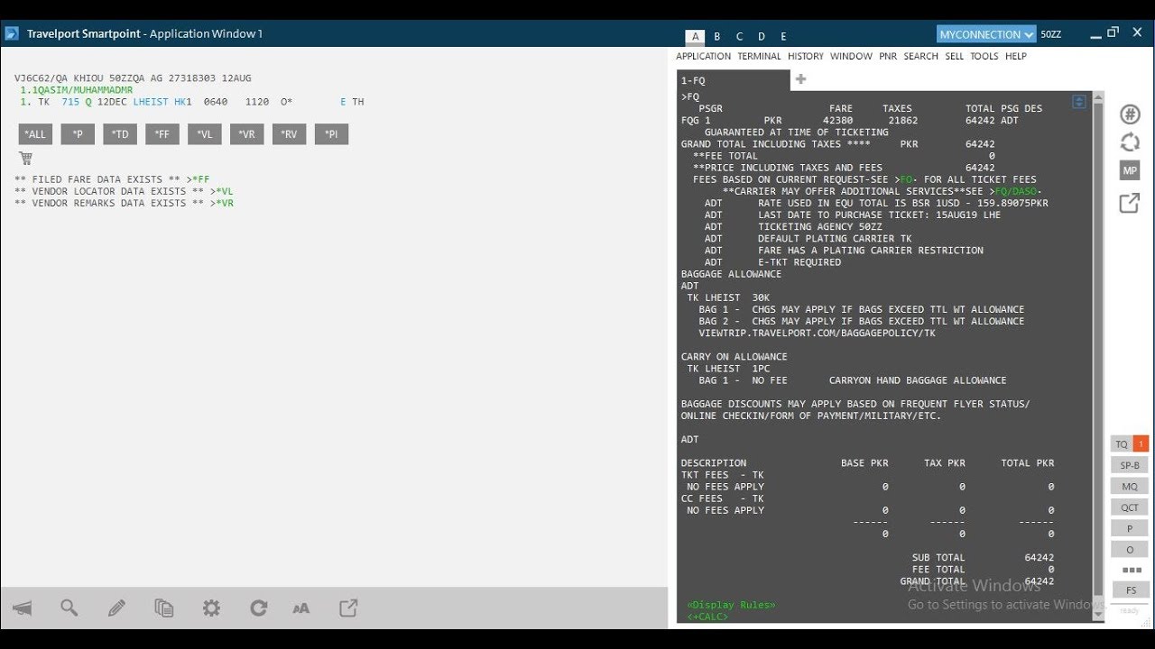Click the *TD button
The height and width of the screenshot is (649, 1155).
point(120,134)
